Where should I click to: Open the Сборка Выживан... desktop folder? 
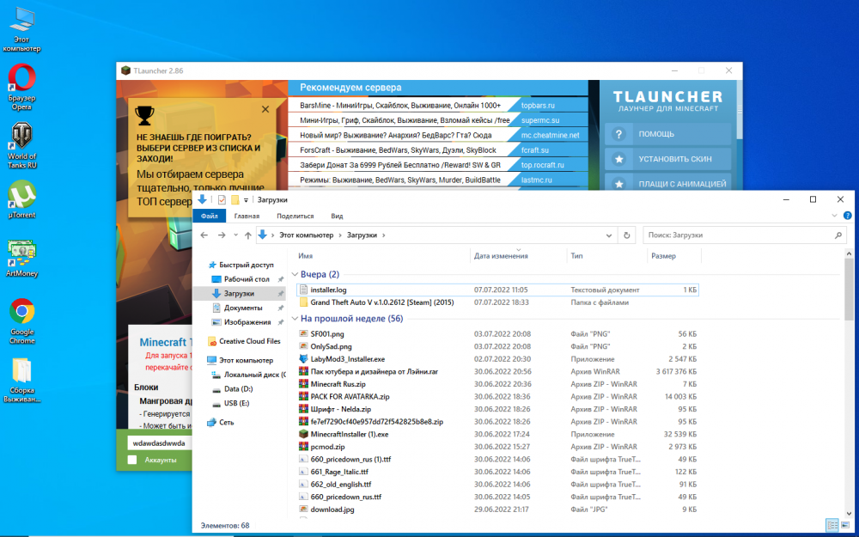(x=22, y=380)
